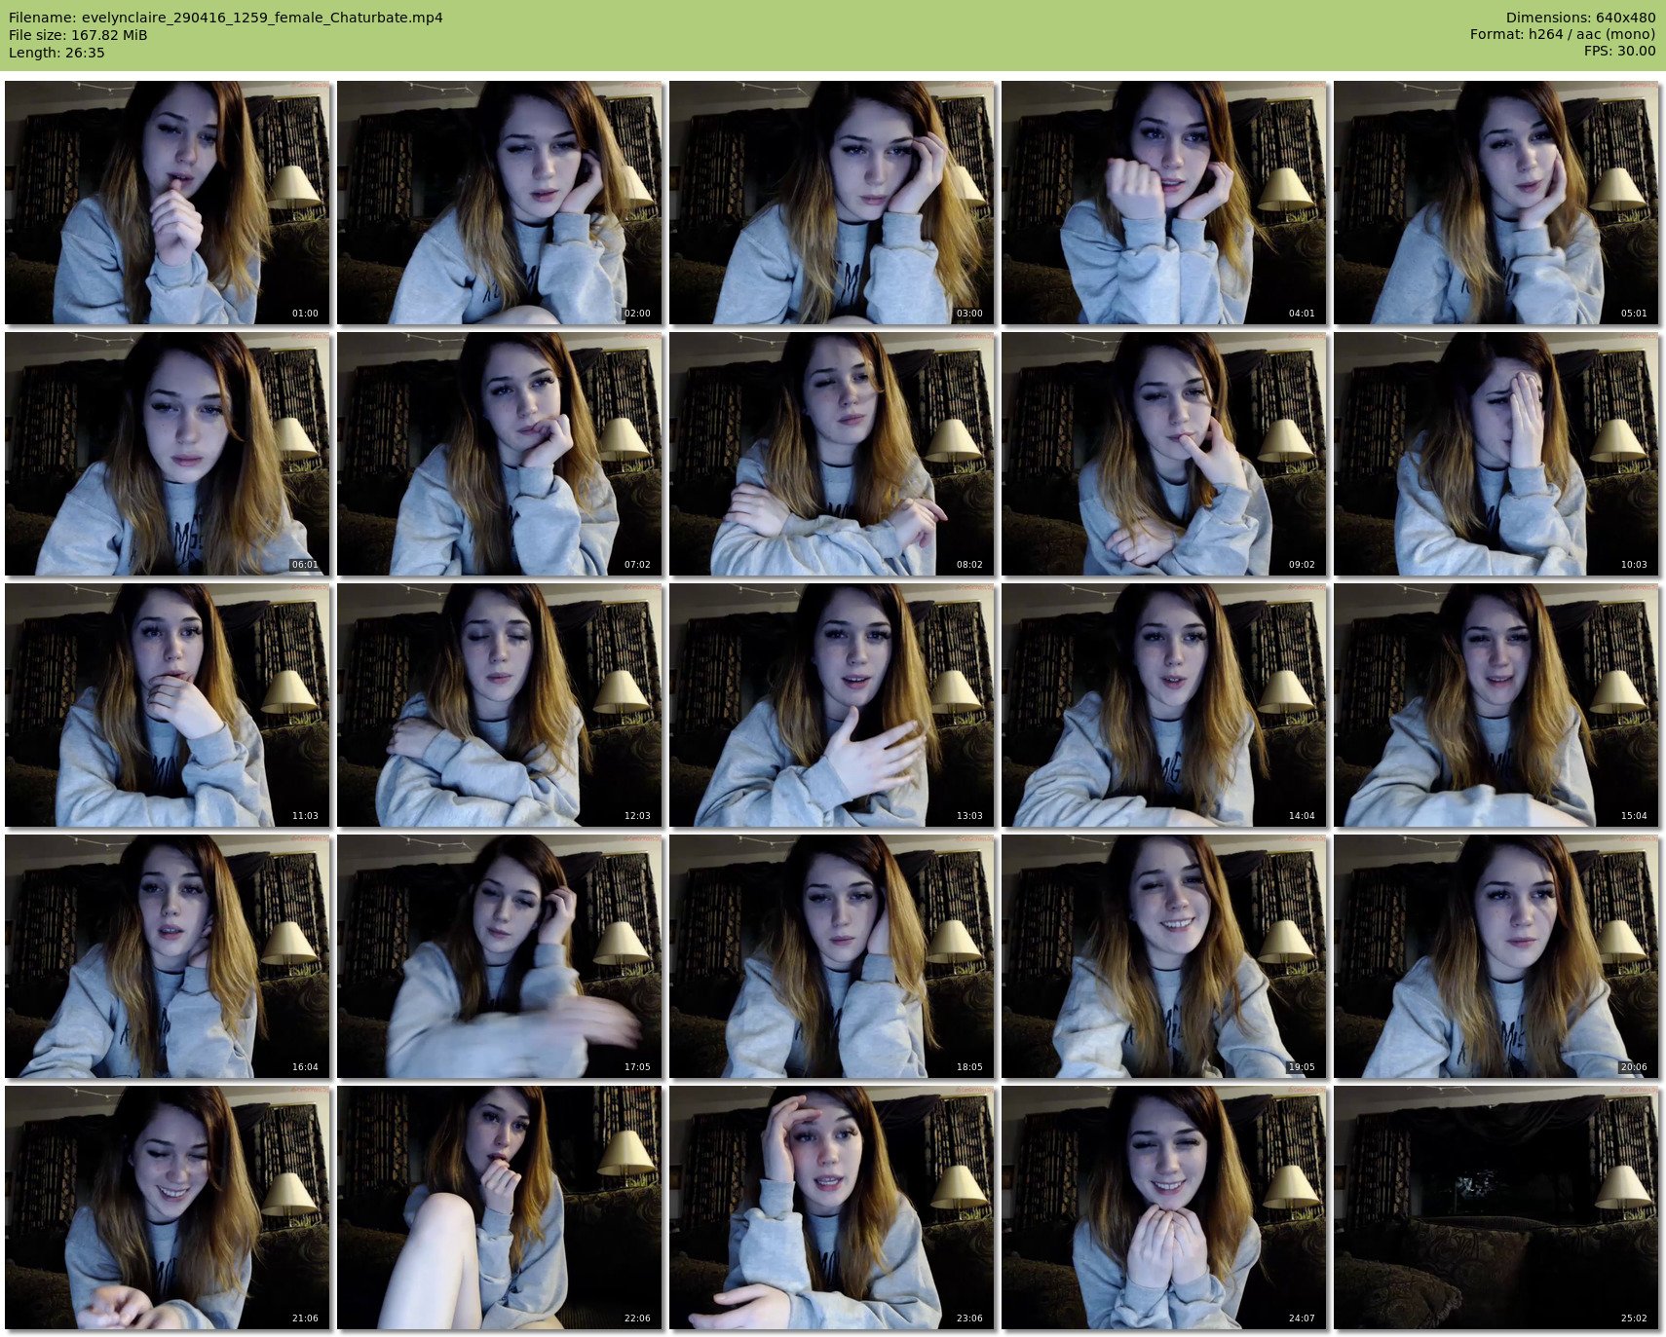Open the thumbnail stamped 01:00
The width and height of the screenshot is (1666, 1337).
pos(168,203)
